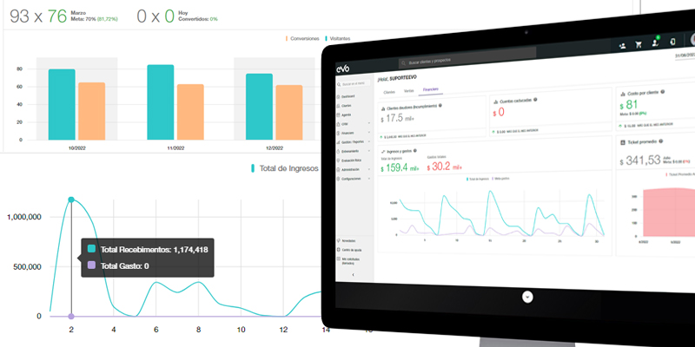The height and width of the screenshot is (347, 695).
Task: Click the shopping cart icon in top bar
Action: click(639, 45)
